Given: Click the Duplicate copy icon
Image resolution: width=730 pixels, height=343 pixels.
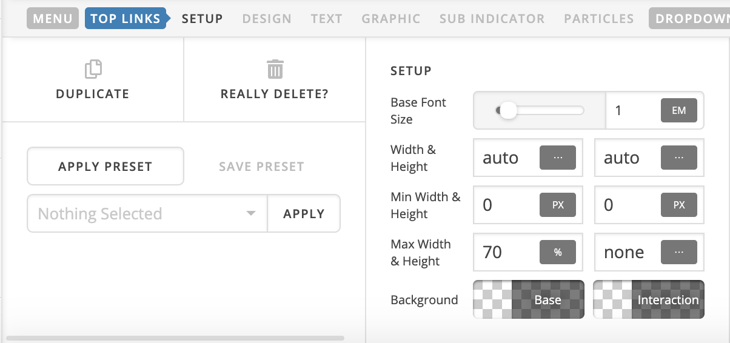Looking at the screenshot, I should (x=93, y=70).
